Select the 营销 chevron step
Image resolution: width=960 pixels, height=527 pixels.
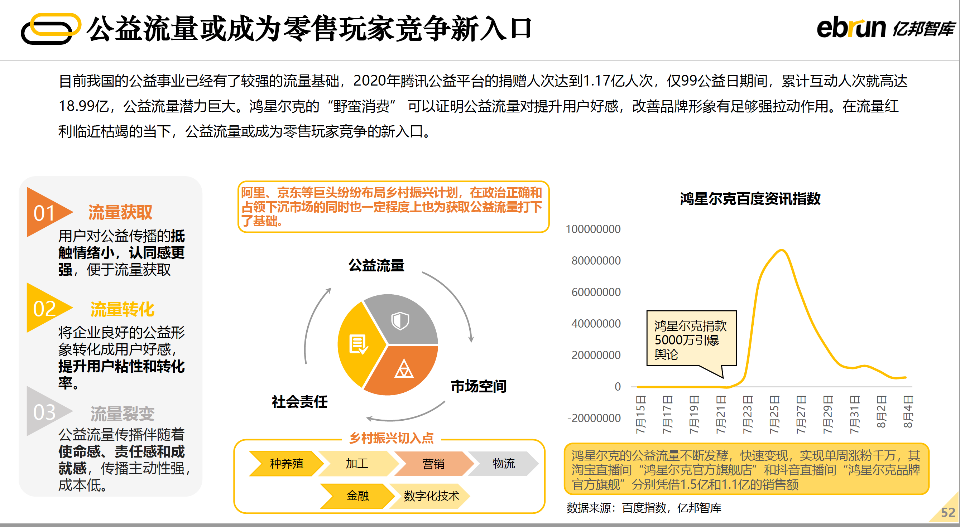[433, 464]
